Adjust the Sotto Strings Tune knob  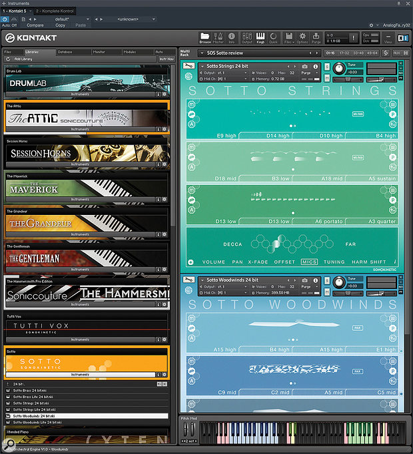click(x=338, y=69)
